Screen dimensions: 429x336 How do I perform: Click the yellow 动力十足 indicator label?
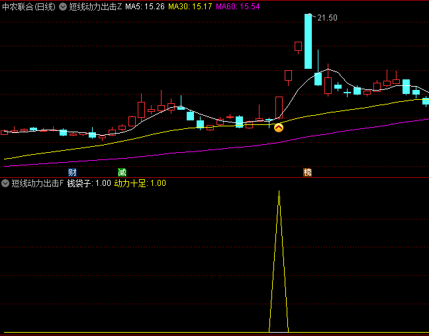[x=140, y=183]
